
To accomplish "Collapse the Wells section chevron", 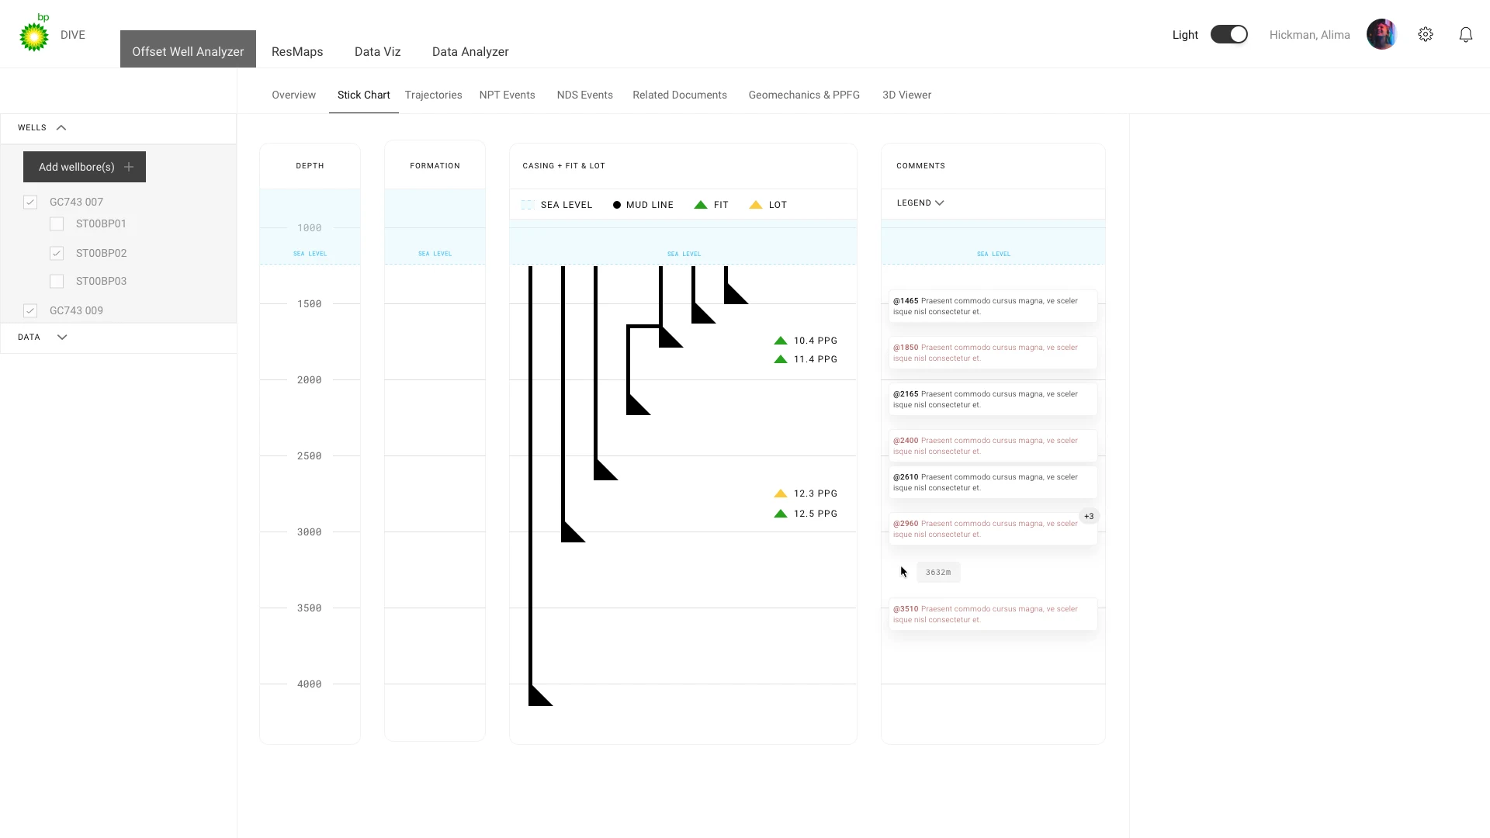I will (x=61, y=127).
